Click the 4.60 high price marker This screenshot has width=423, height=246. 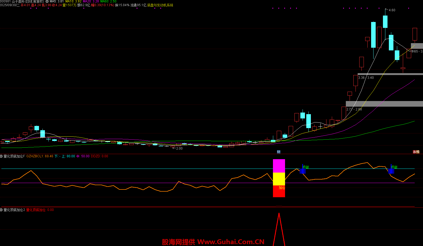[392, 10]
